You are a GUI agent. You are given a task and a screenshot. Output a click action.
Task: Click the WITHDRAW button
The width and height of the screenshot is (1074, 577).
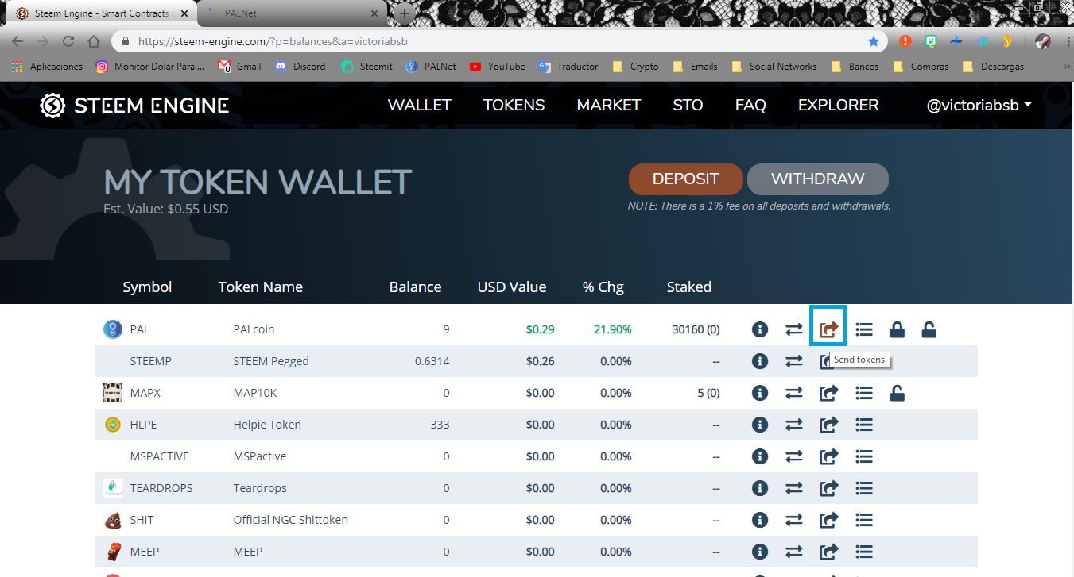(x=817, y=179)
